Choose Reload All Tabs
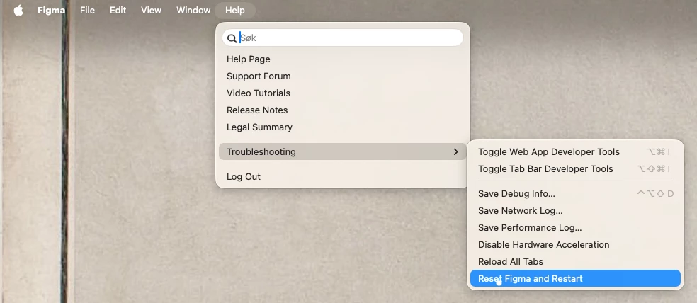 point(575,261)
